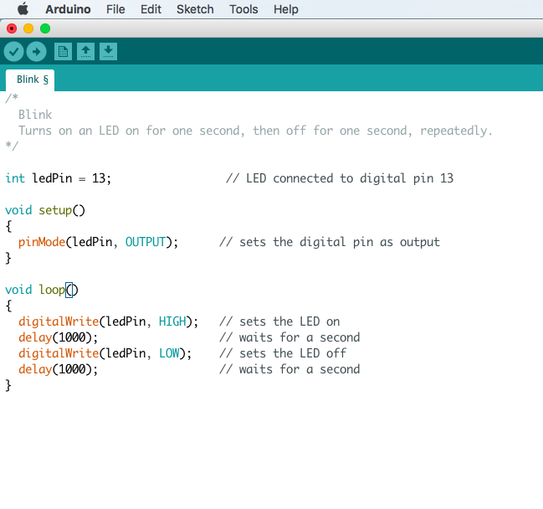Click 'digitalWrite(ledPin, HIGH);' statement
Image resolution: width=543 pixels, height=509 pixels.
click(x=109, y=321)
